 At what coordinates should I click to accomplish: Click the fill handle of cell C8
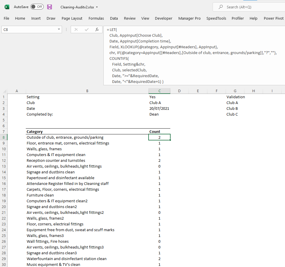(170, 140)
